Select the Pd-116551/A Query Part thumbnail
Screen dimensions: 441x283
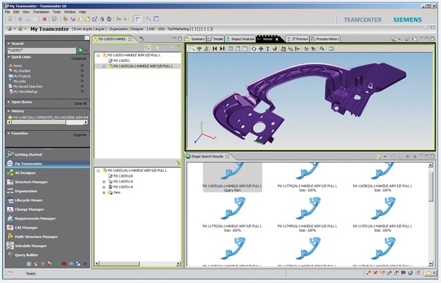click(x=232, y=177)
